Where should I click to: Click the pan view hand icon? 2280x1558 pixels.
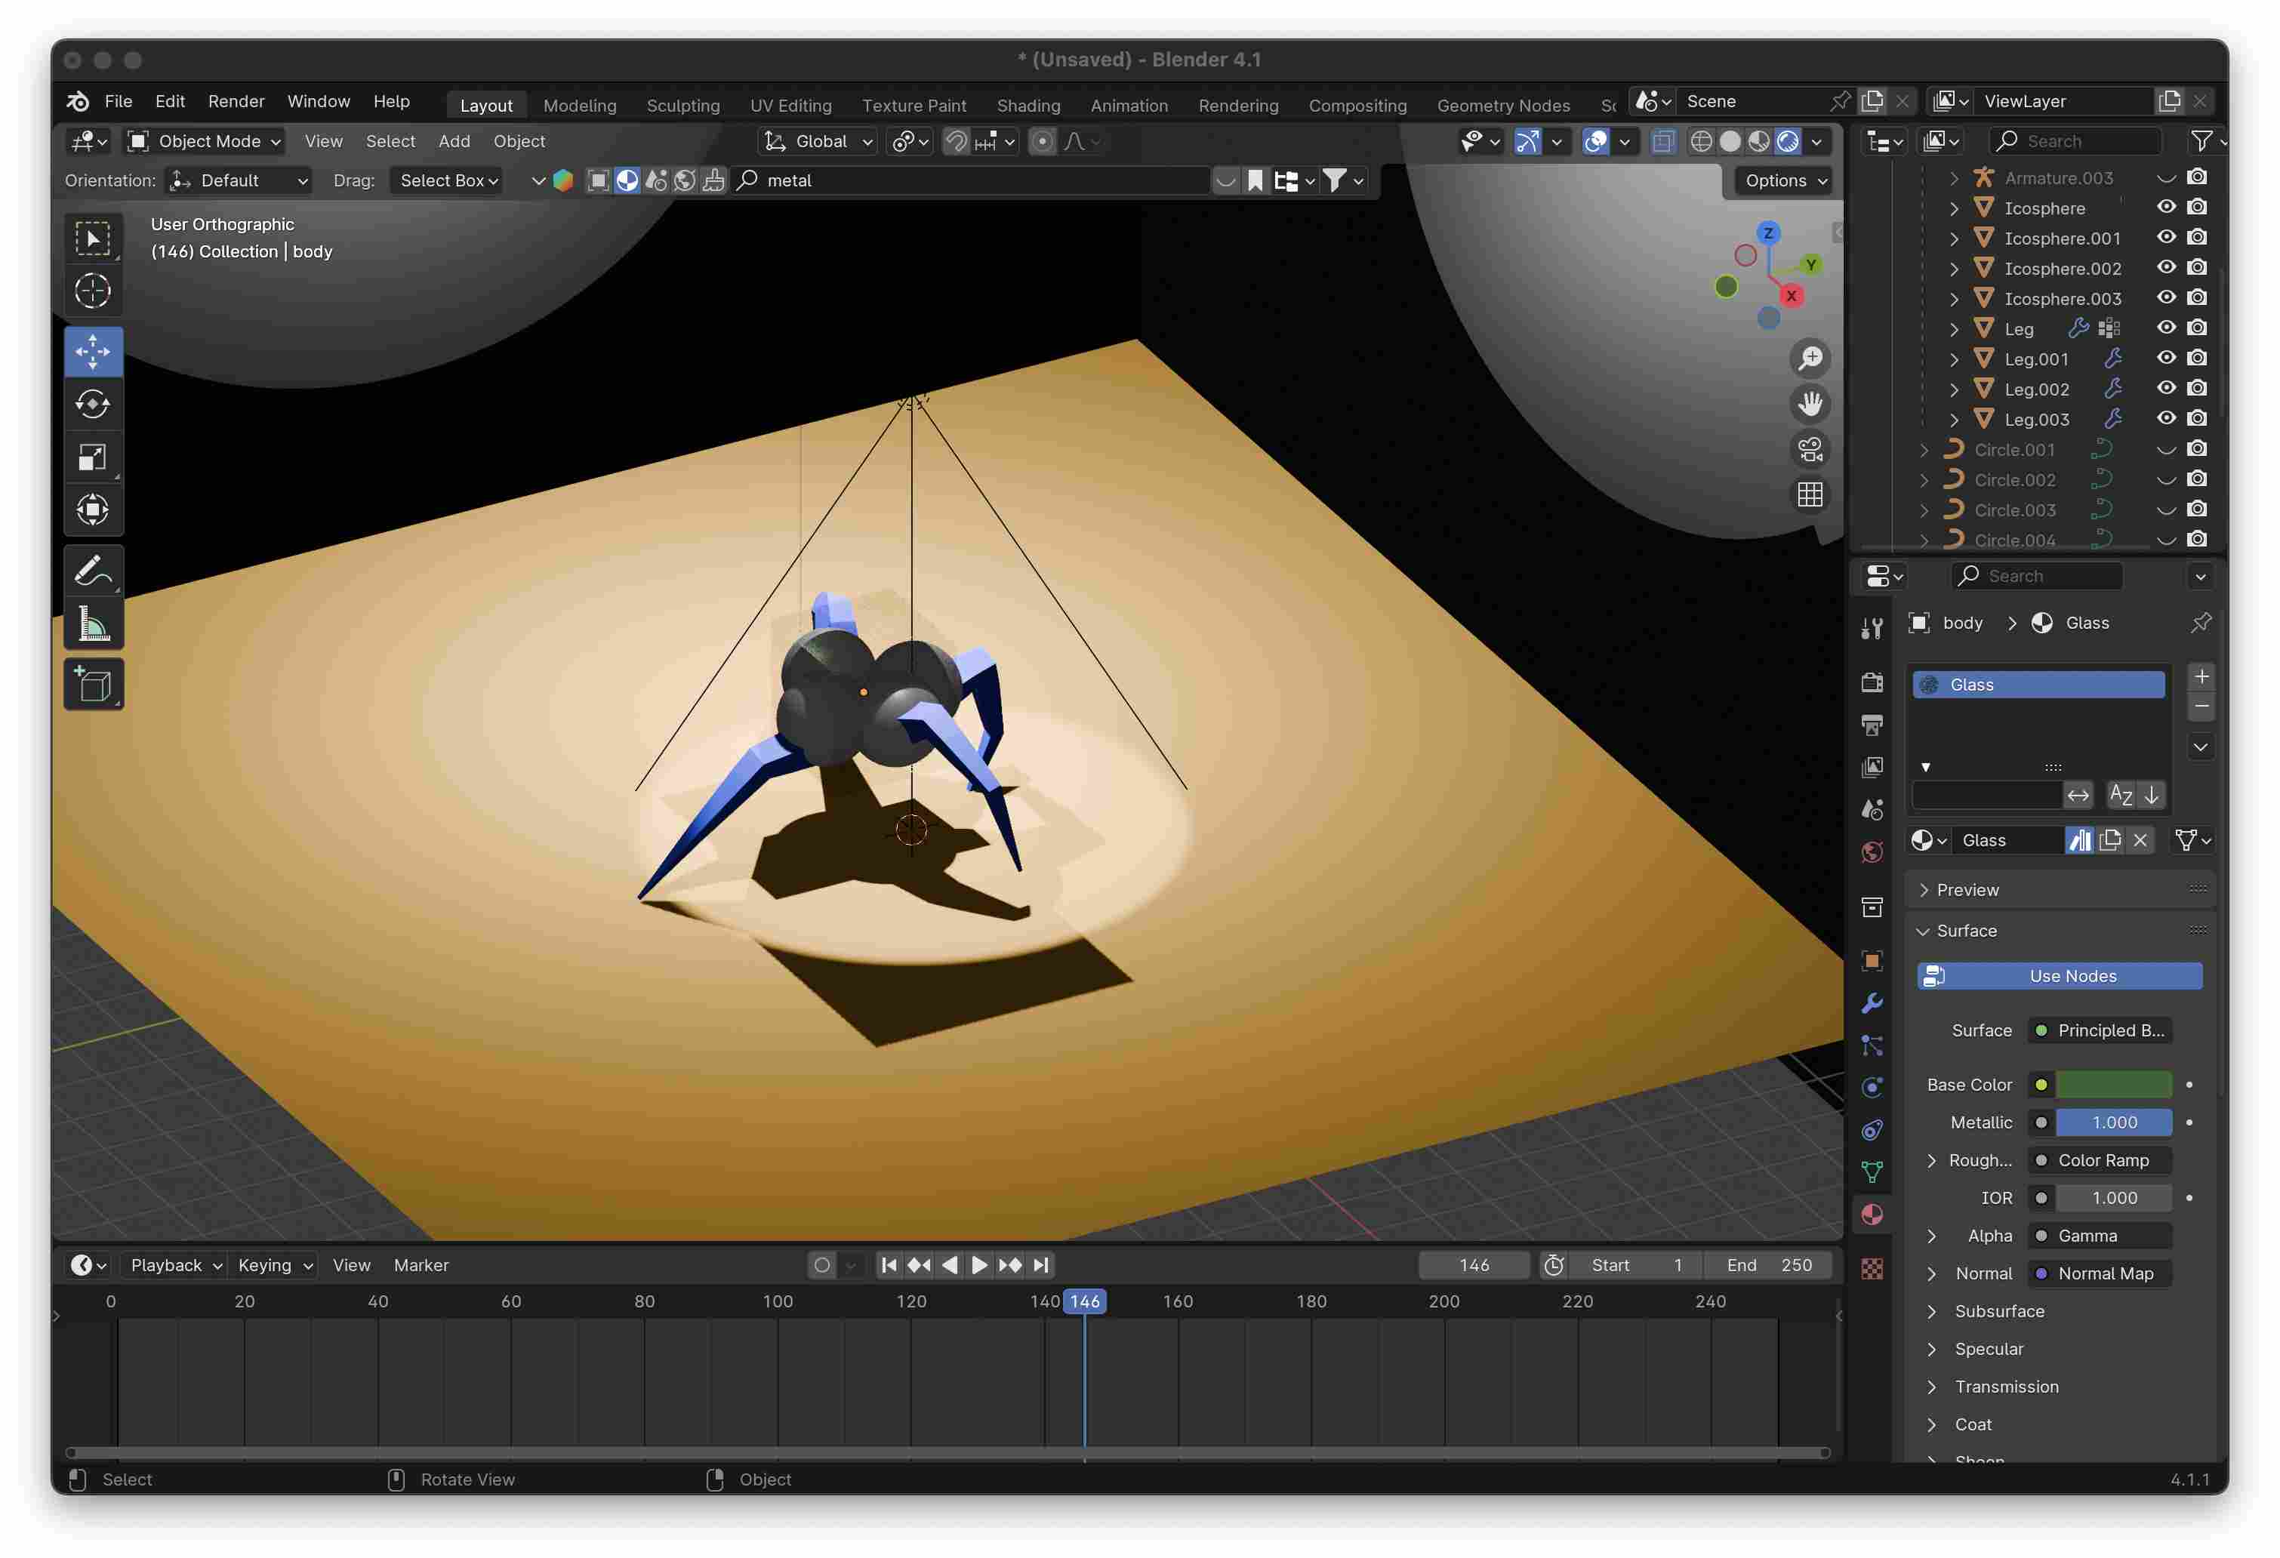click(1810, 404)
